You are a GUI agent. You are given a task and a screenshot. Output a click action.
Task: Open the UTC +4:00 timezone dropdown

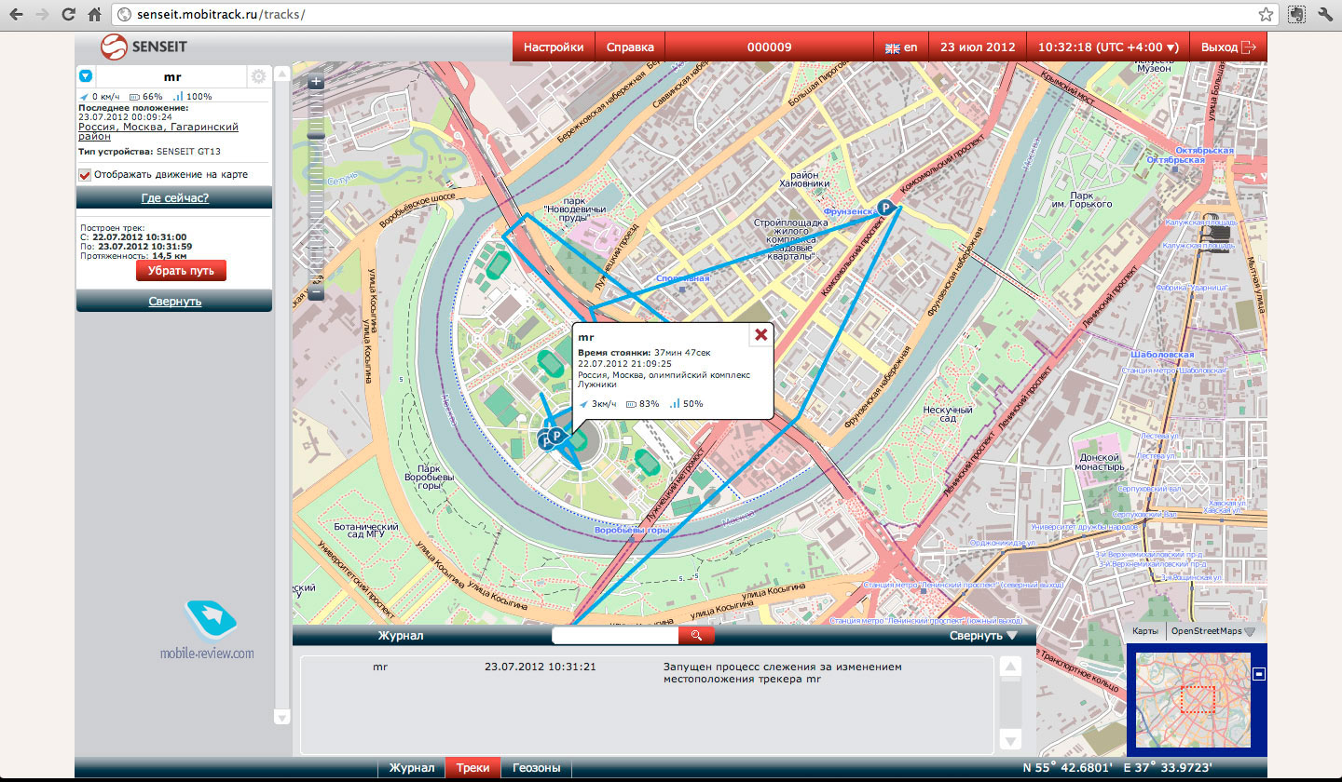1108,47
